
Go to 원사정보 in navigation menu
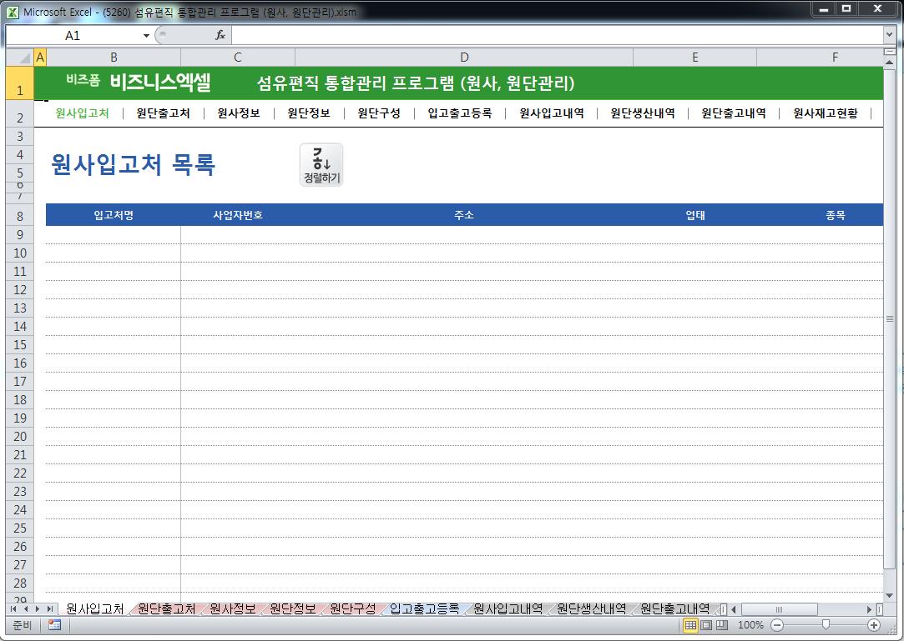pos(238,113)
